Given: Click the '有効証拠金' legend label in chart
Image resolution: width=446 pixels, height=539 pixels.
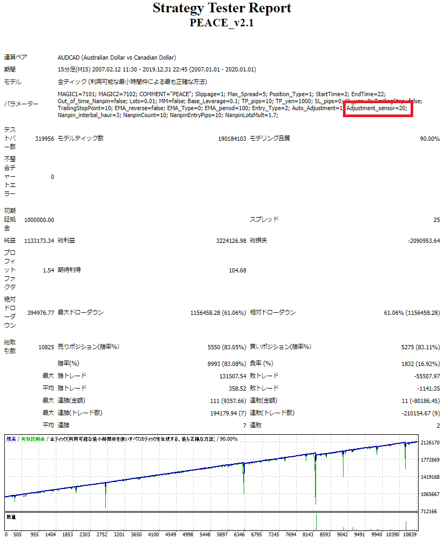Looking at the screenshot, I should pos(33,439).
